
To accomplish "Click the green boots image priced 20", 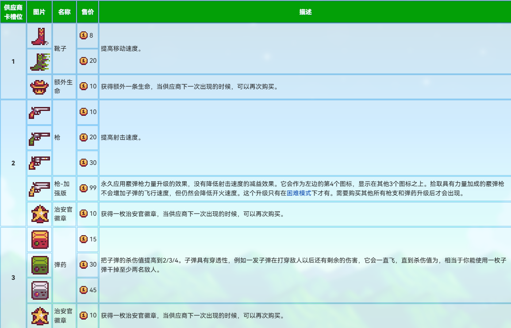I will [x=39, y=61].
